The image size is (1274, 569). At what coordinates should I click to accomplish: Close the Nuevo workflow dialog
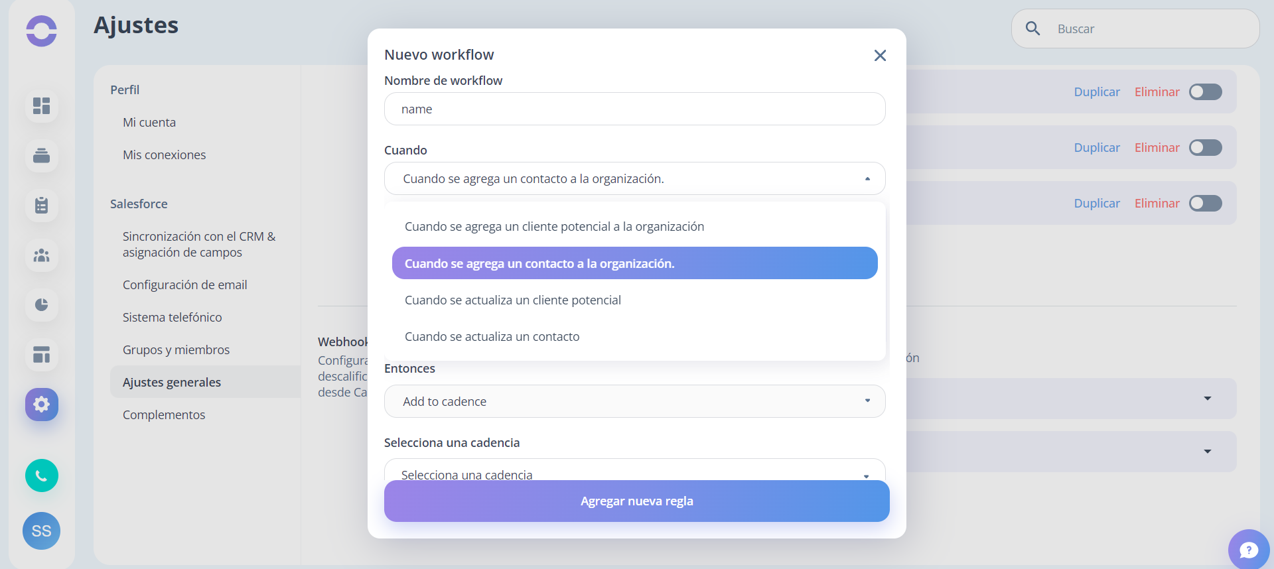pyautogui.click(x=880, y=55)
